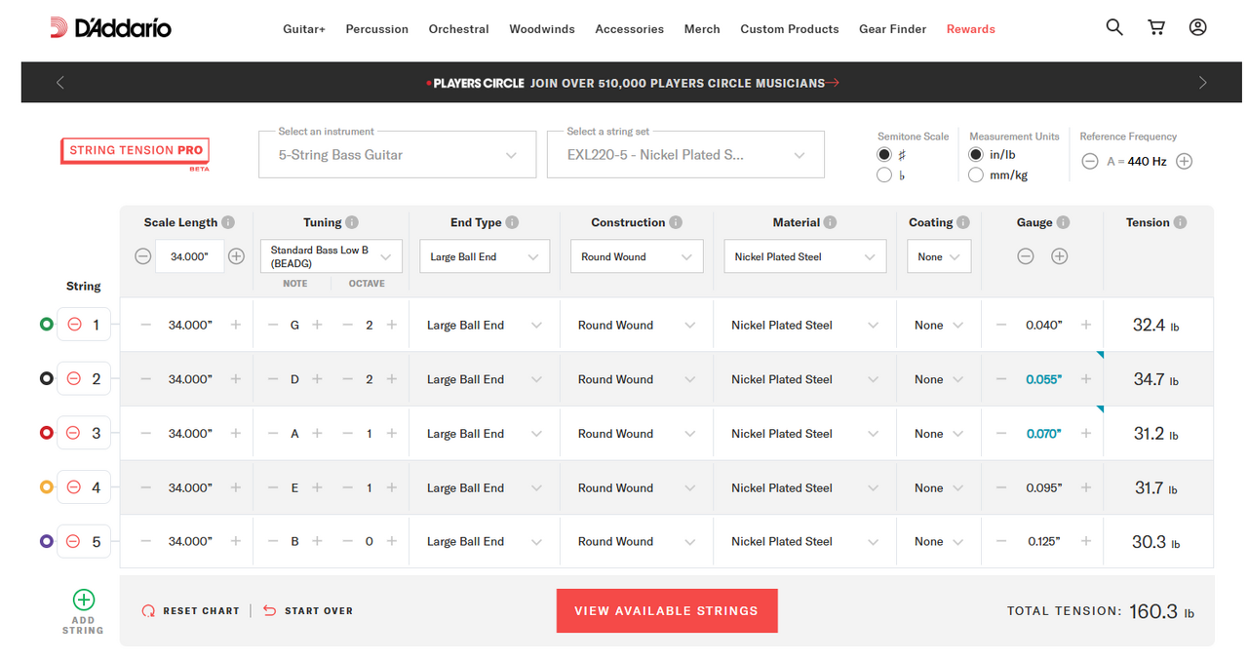Open Select a string set dropdown
The height and width of the screenshot is (660, 1248).
pyautogui.click(x=685, y=154)
